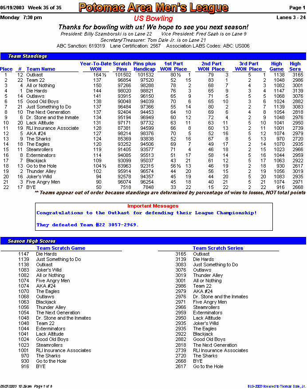
Task: Select the Outkast team row in standings
Action: pos(153,75)
